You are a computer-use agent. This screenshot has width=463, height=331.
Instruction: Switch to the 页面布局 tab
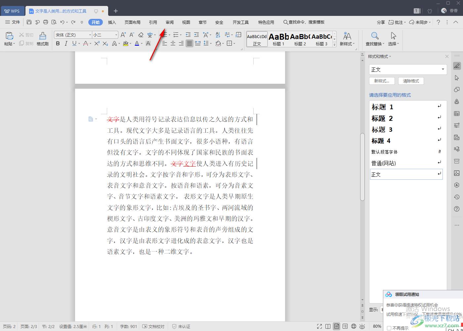tap(132, 22)
